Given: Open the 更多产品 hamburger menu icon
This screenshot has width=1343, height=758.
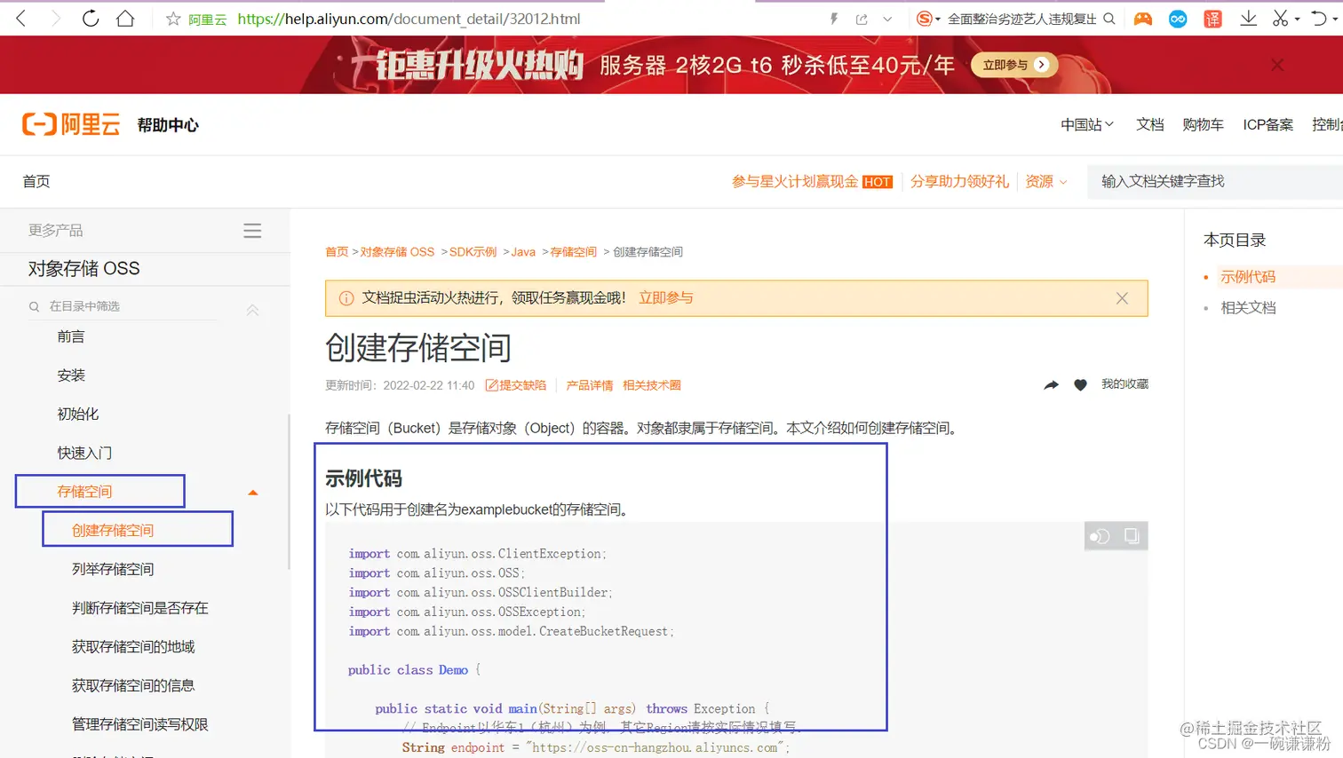Looking at the screenshot, I should [x=252, y=231].
